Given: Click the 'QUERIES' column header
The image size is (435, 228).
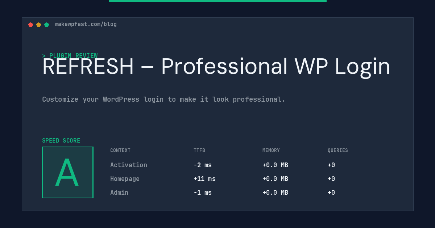Looking at the screenshot, I should (338, 151).
